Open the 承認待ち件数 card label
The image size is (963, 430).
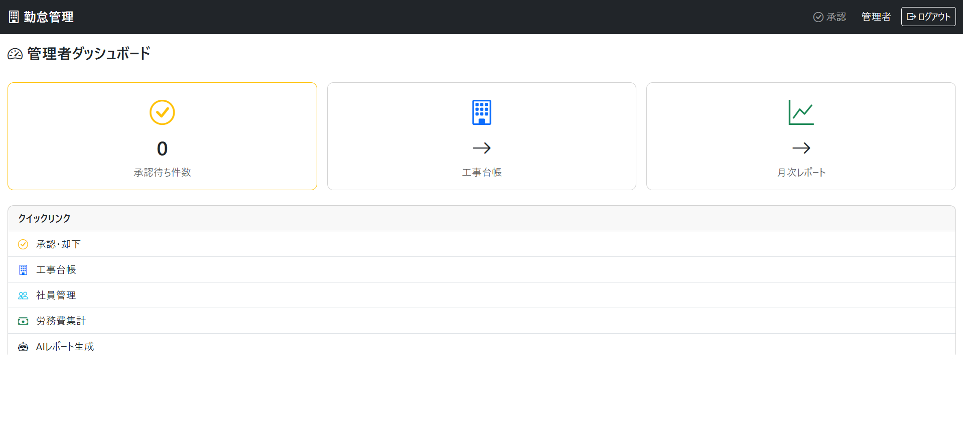pyautogui.click(x=162, y=172)
